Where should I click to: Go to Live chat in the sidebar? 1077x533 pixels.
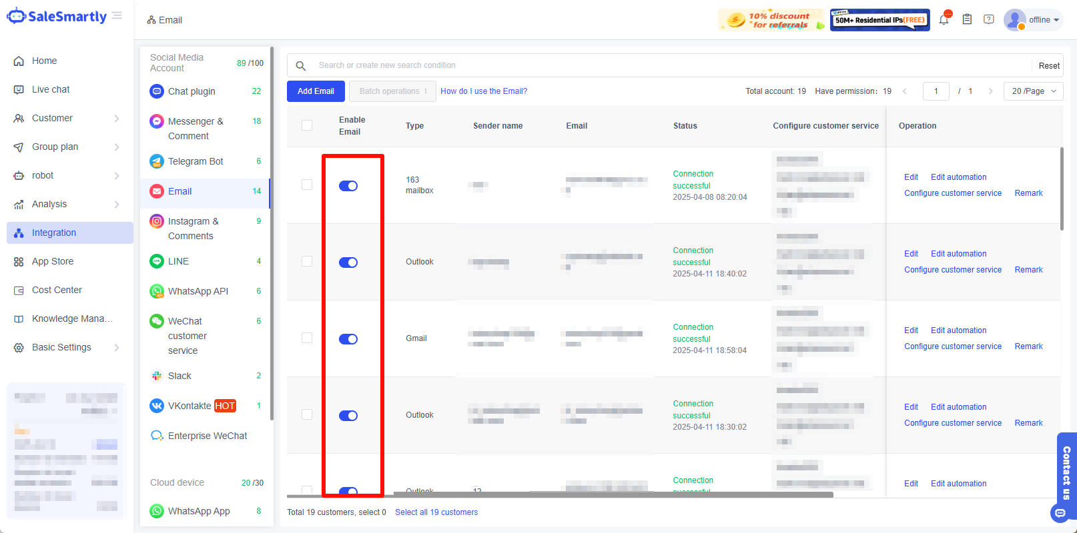pos(51,89)
